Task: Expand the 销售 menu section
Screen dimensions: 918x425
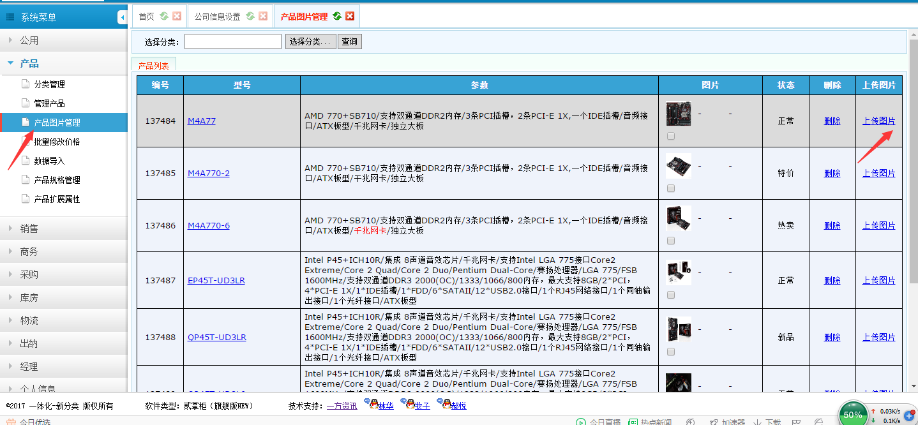Action: (x=64, y=228)
